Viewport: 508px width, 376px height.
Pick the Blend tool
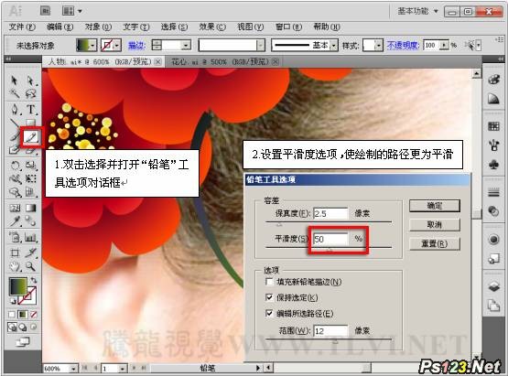(30, 221)
